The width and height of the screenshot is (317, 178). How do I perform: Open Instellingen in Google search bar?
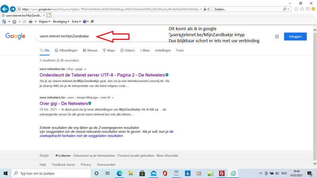163,51
